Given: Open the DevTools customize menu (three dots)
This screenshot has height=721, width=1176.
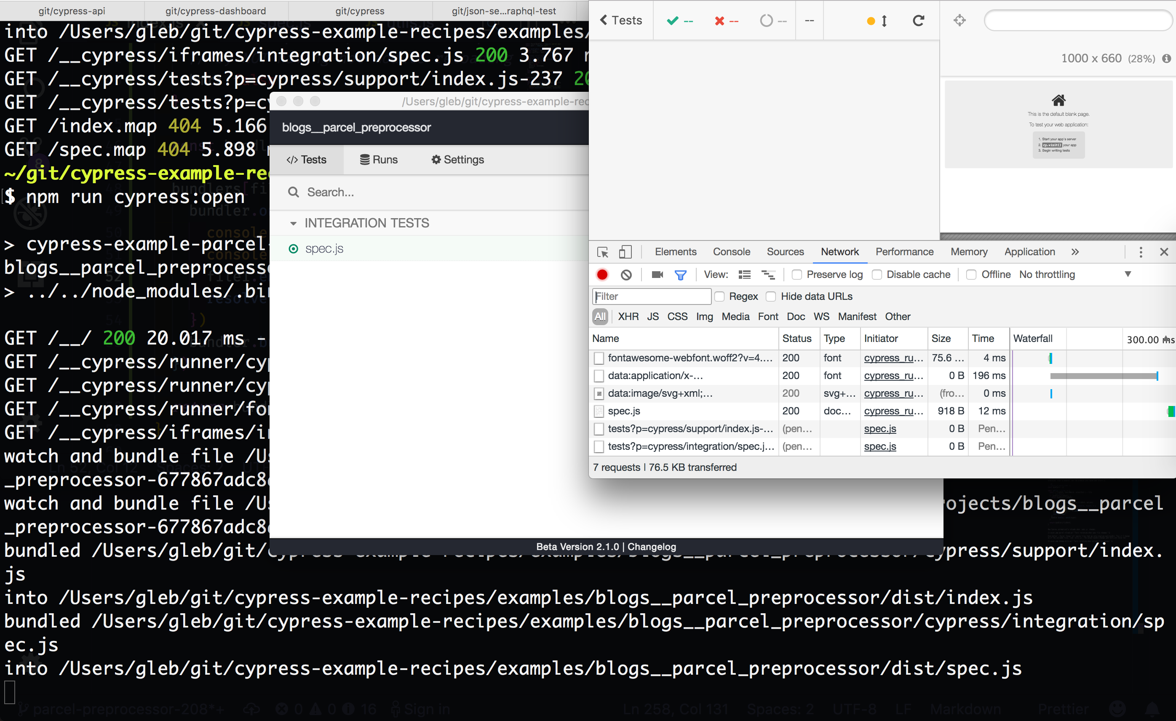Looking at the screenshot, I should point(1141,252).
